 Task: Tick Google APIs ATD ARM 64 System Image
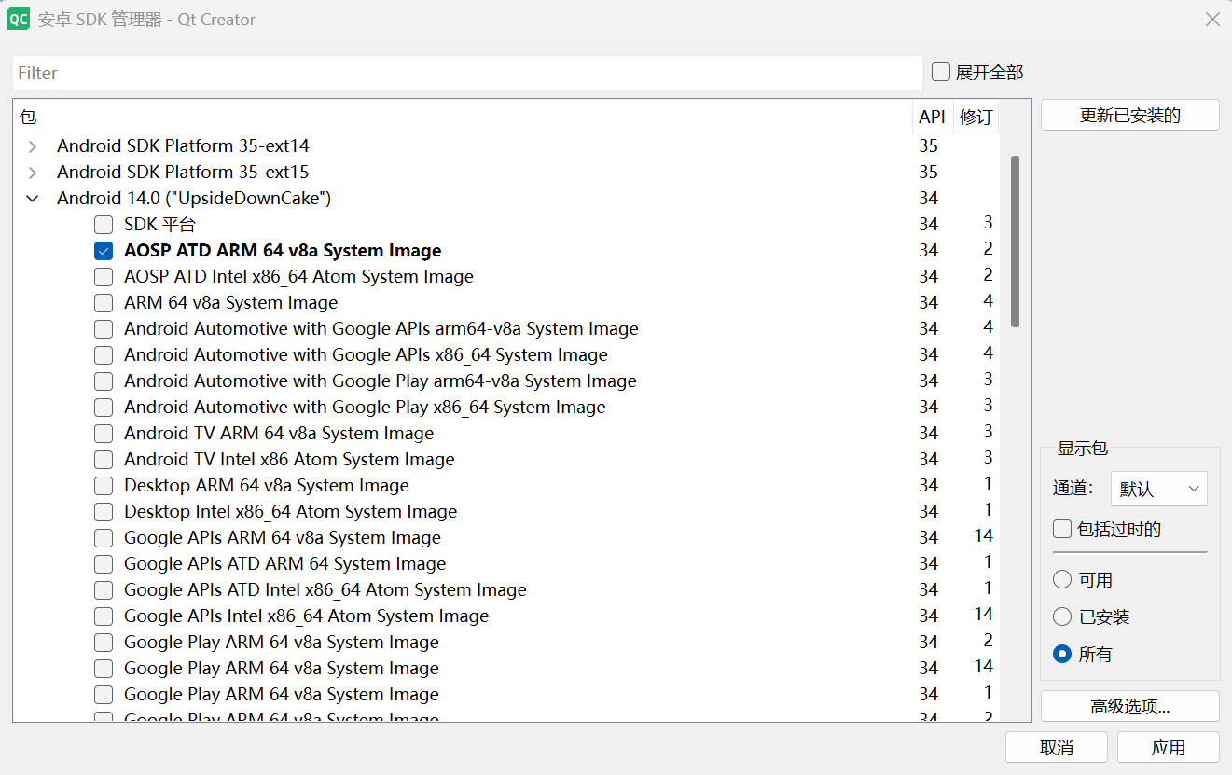click(x=104, y=563)
